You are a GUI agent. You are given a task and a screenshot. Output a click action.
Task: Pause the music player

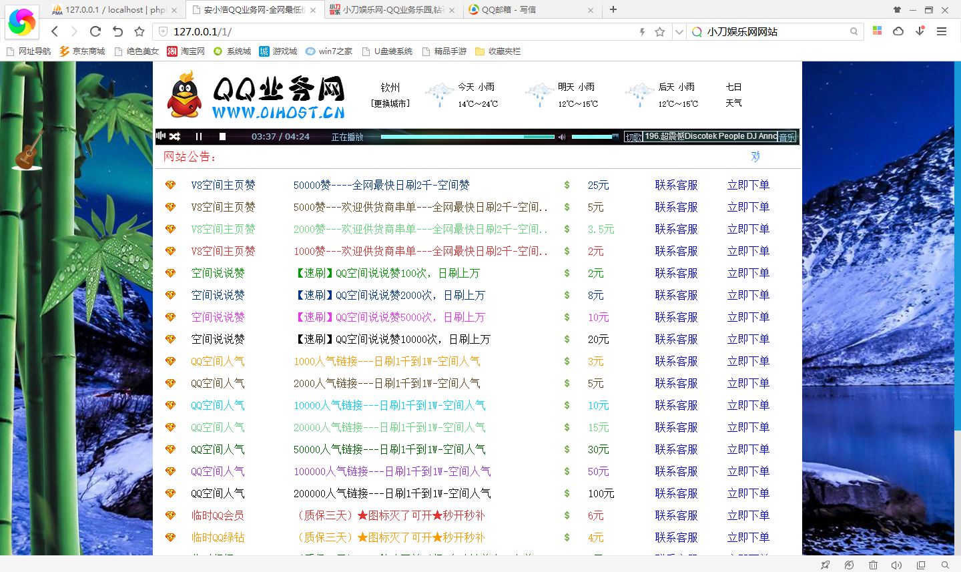point(199,136)
